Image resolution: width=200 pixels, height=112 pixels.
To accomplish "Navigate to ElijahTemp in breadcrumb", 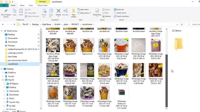I will coord(47,24).
